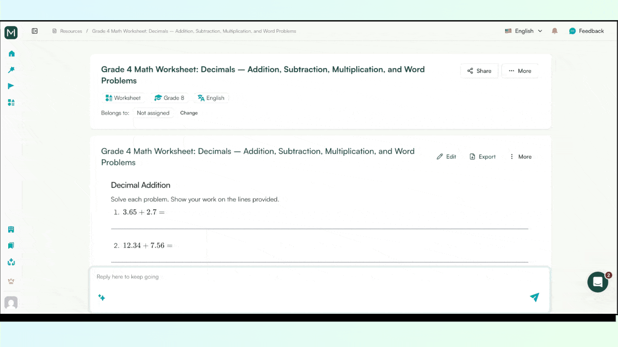Click the recycle-style sidebar icon

11,262
